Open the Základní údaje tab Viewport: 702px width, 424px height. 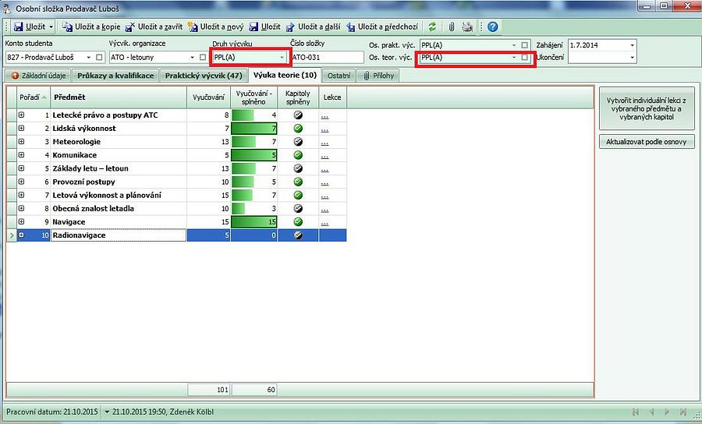click(39, 76)
